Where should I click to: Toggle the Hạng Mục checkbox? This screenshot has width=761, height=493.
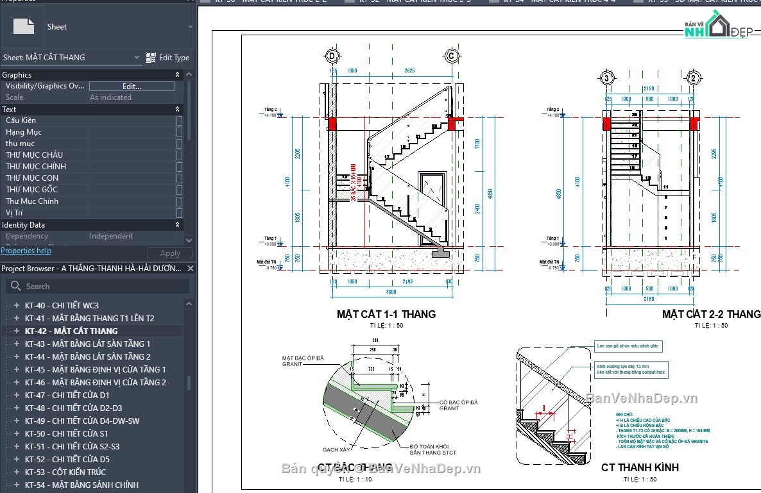click(x=179, y=132)
